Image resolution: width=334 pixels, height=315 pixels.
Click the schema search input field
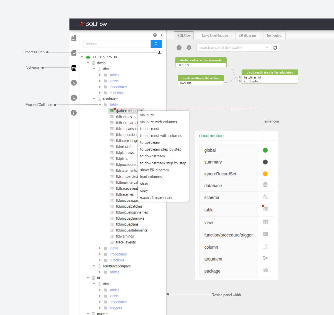click(117, 44)
